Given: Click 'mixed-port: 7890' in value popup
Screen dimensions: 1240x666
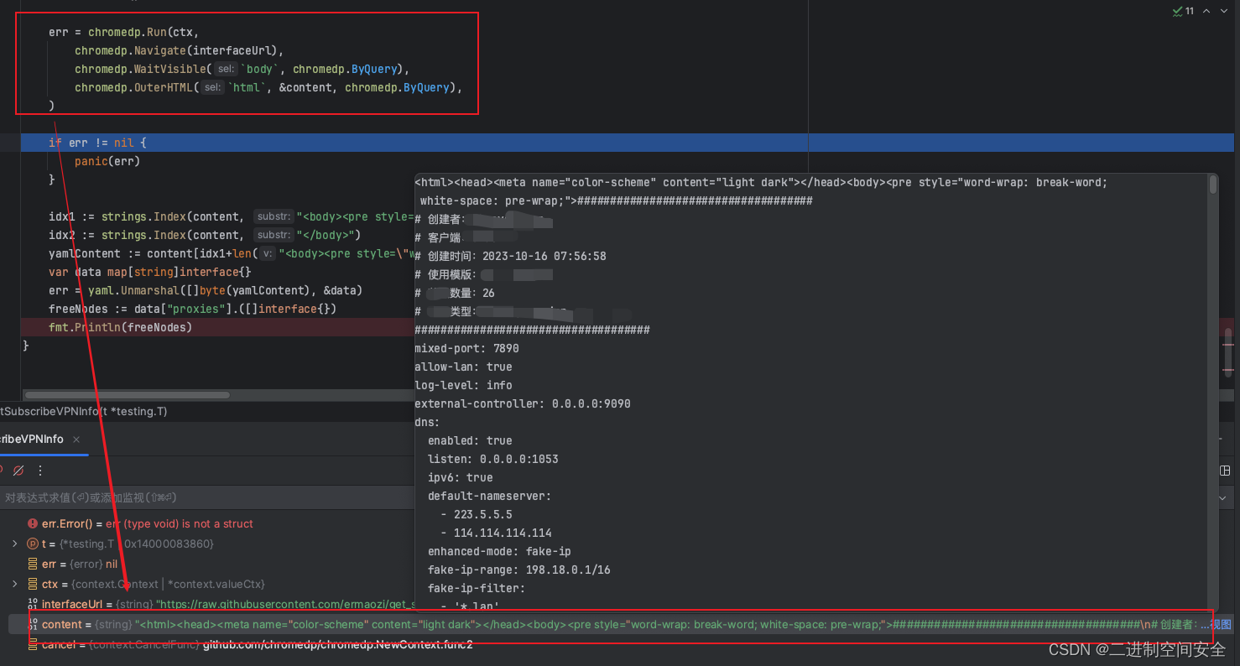Looking at the screenshot, I should point(466,348).
